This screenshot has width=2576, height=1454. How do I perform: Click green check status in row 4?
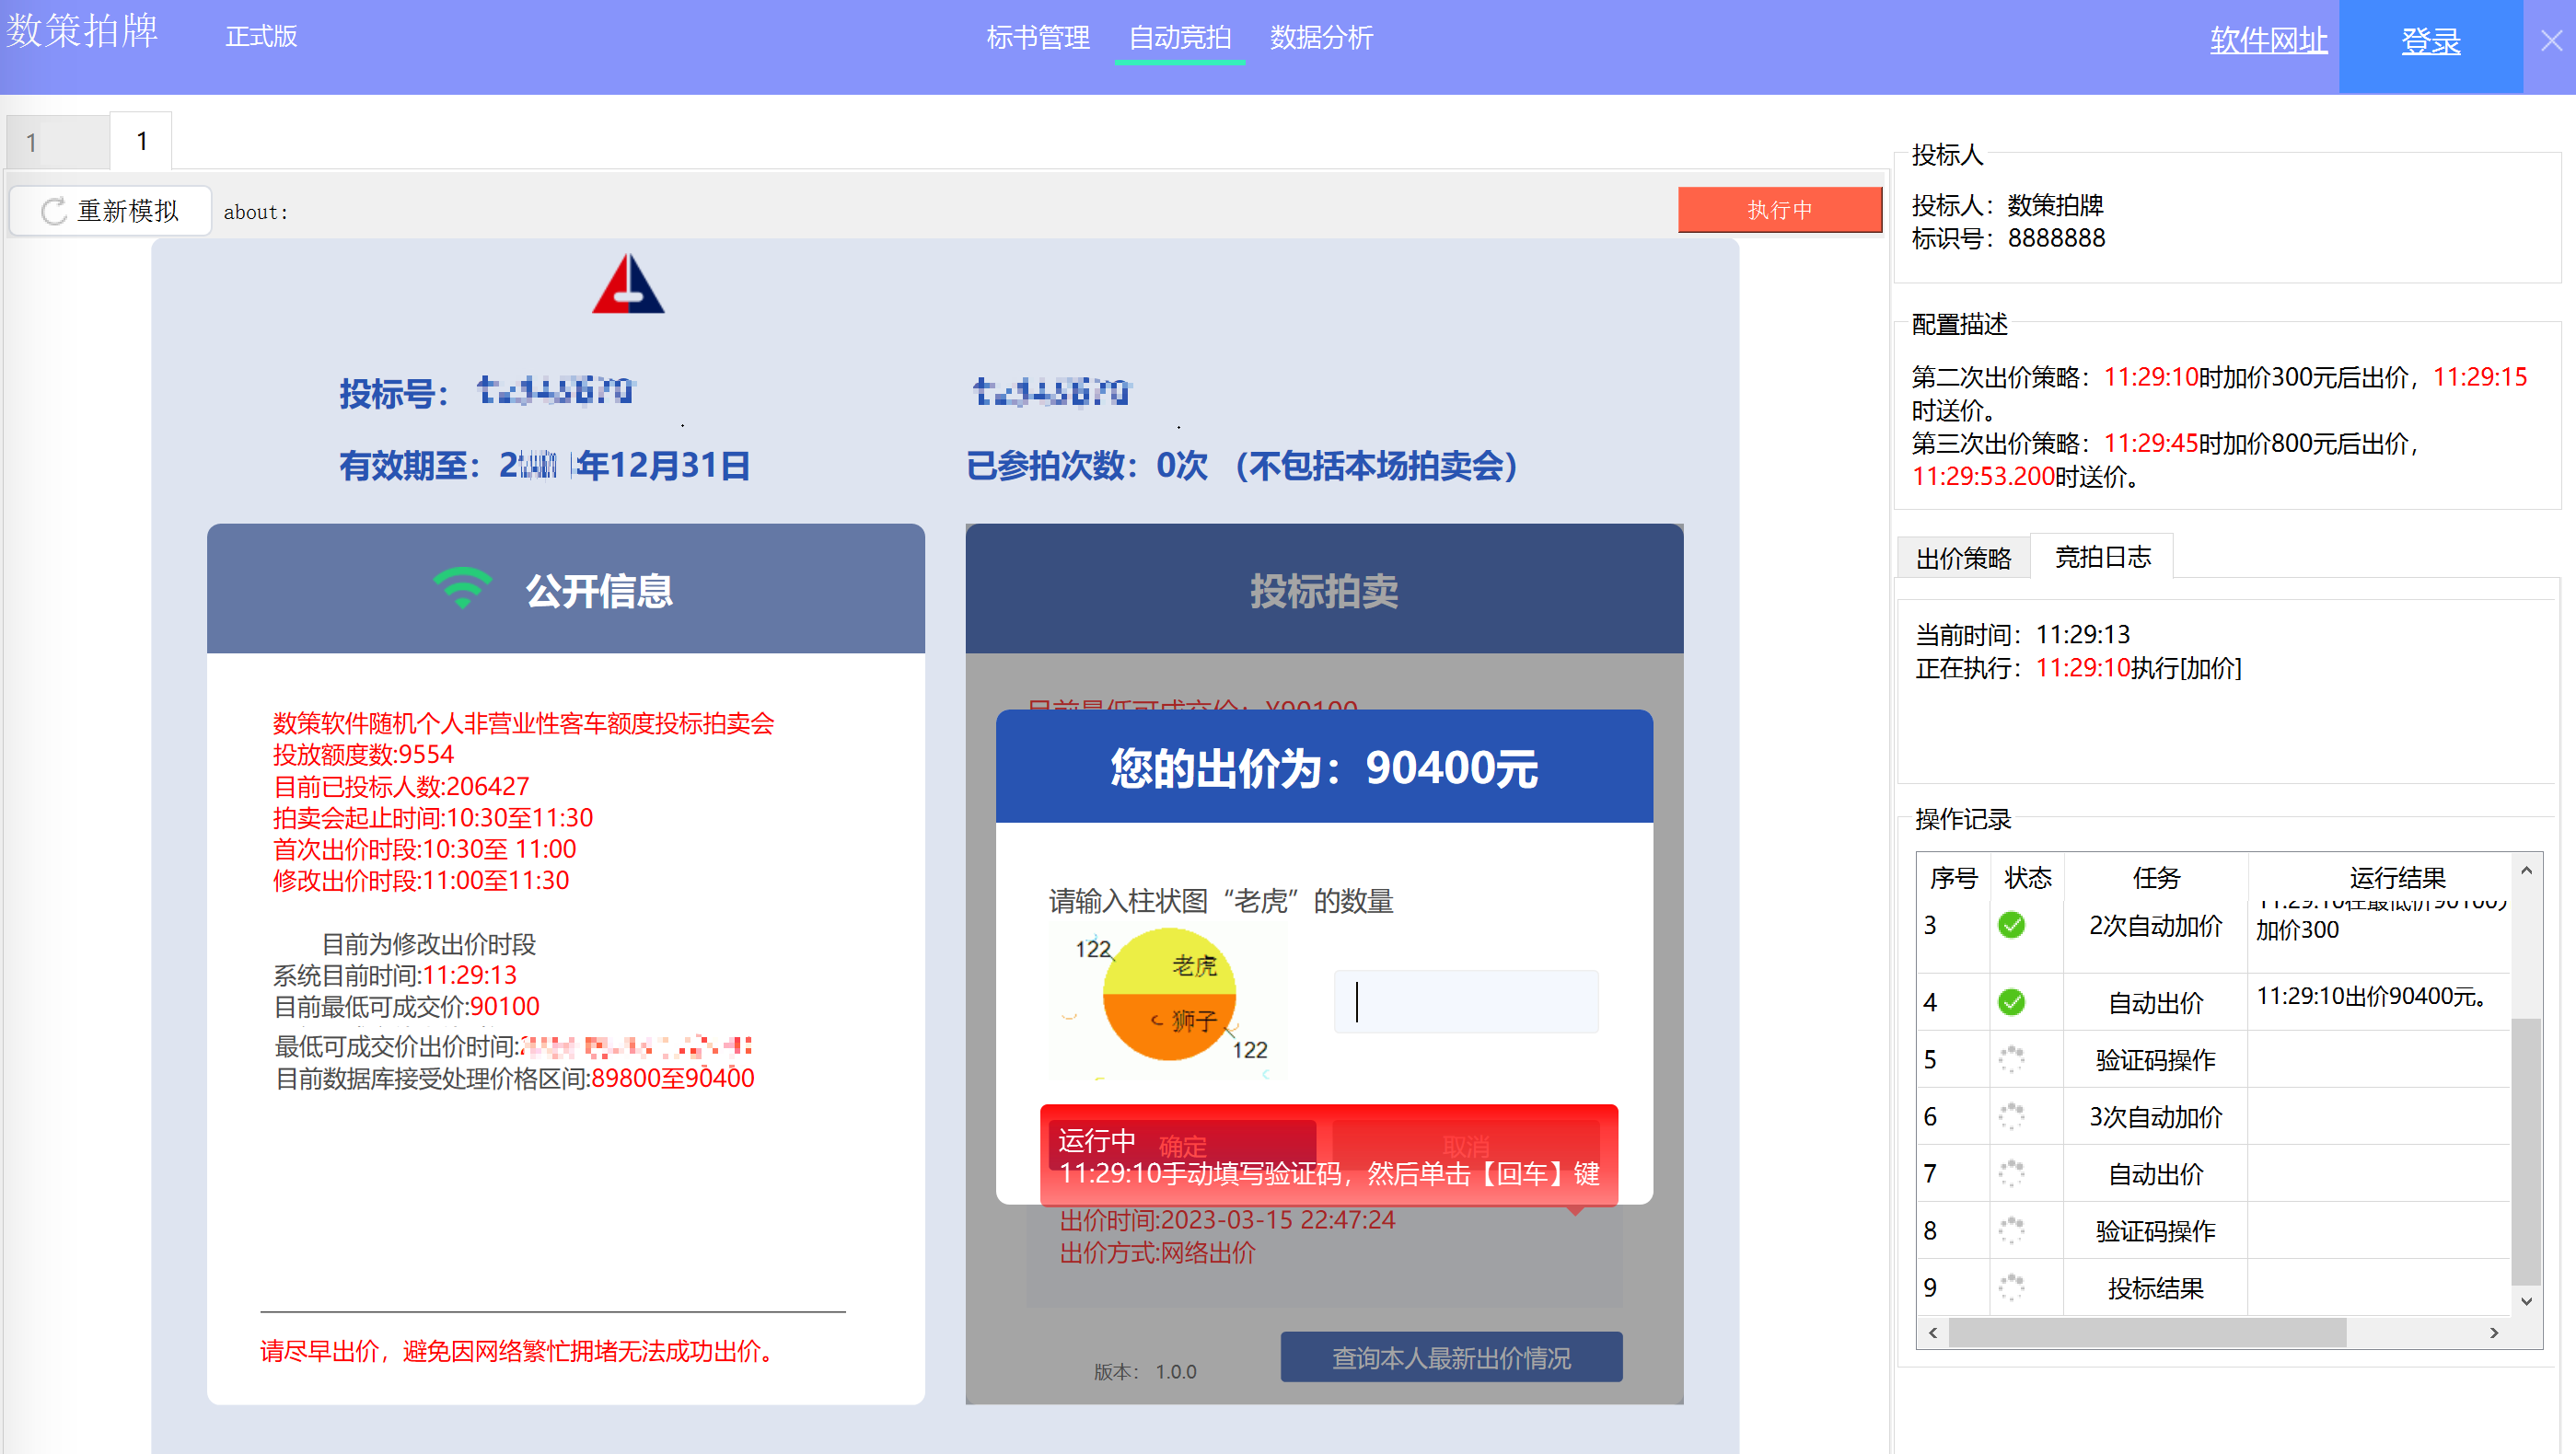[x=2011, y=1001]
